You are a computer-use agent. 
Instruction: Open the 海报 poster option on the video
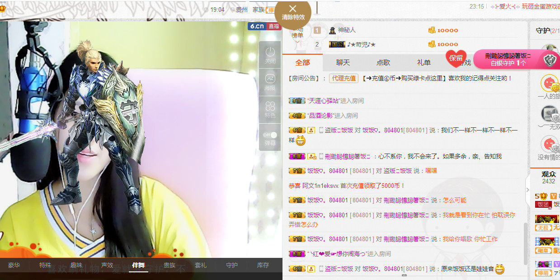point(270,82)
